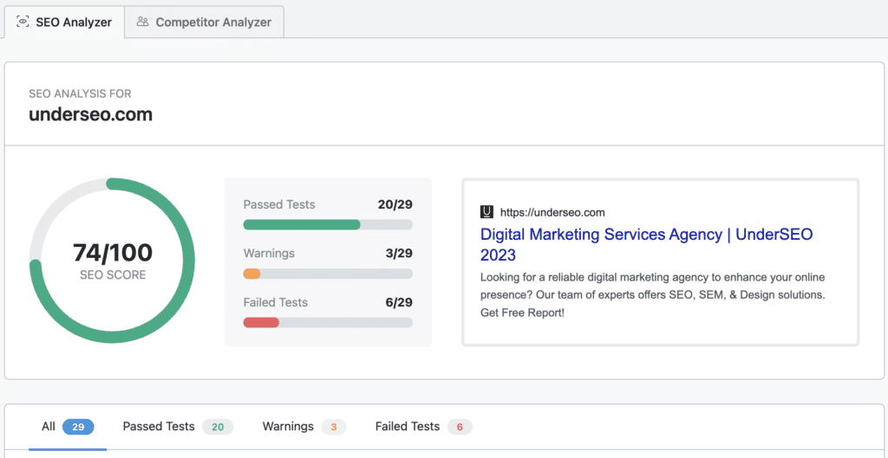Click the green 20 passed badge
Screen dimensions: 888x458
point(218,427)
